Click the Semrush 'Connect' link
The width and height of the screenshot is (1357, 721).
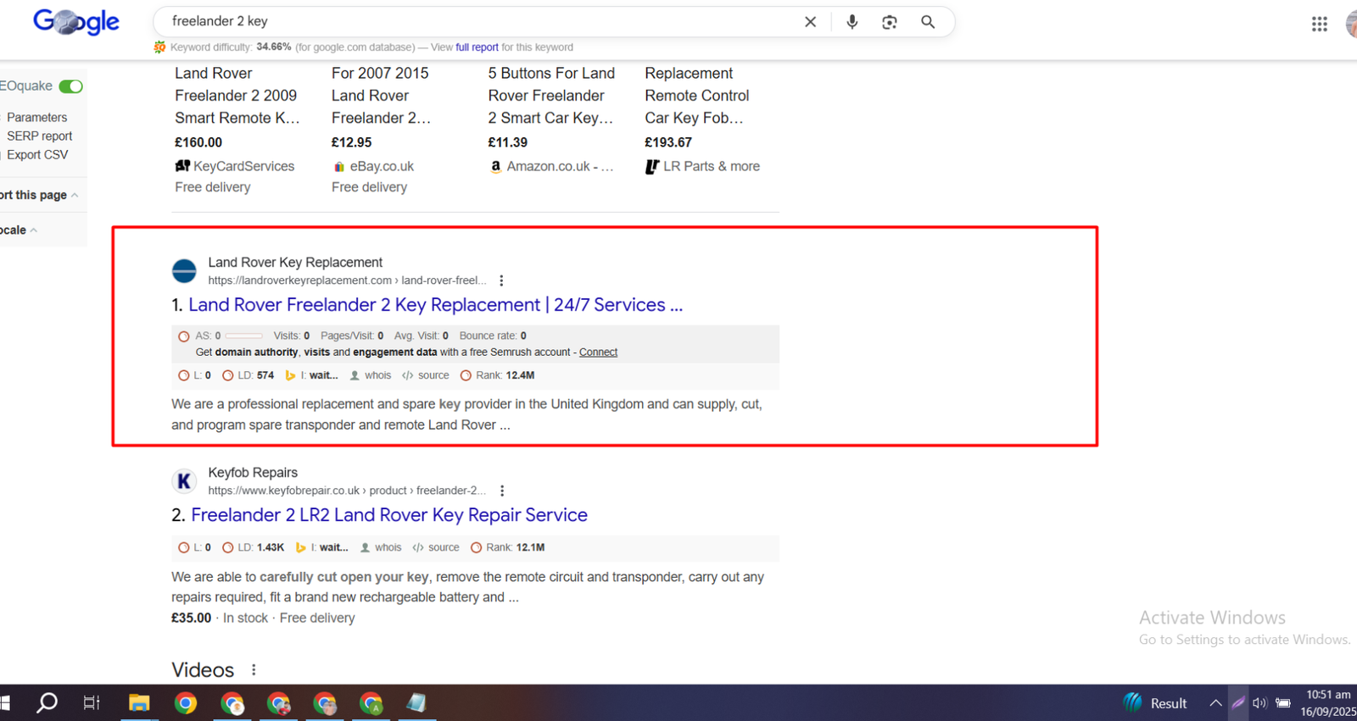tap(598, 352)
